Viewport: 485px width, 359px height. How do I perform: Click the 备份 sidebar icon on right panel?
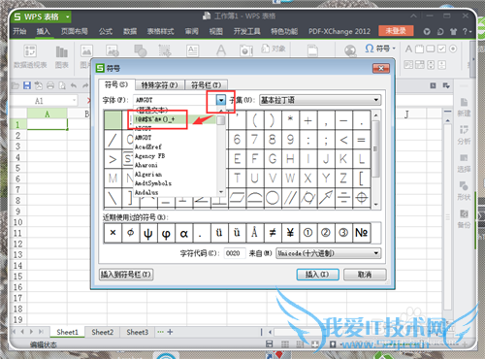point(464,219)
